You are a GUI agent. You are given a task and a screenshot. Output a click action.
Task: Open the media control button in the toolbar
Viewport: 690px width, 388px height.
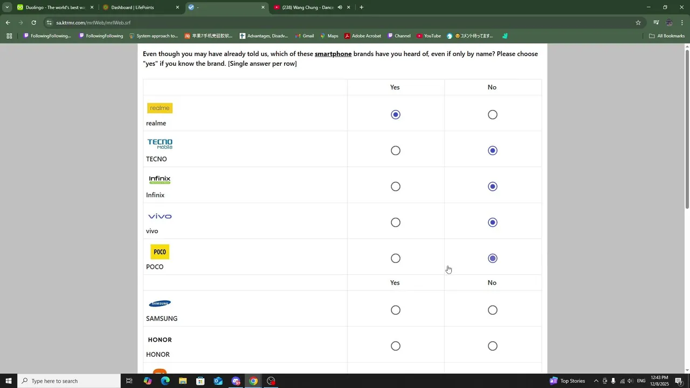click(656, 23)
